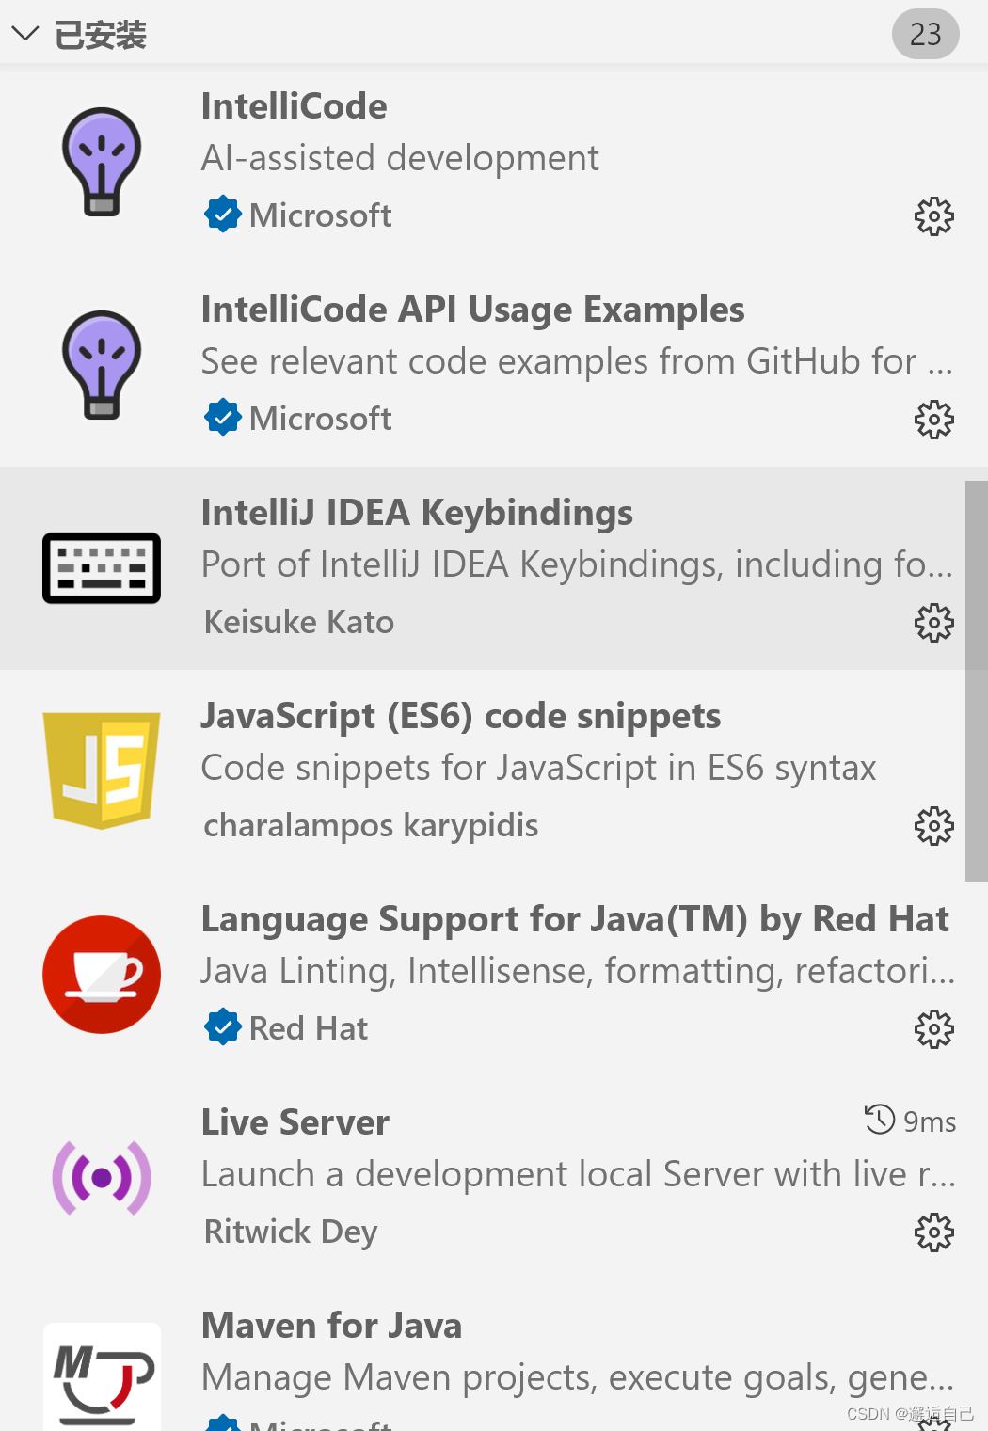988x1431 pixels.
Task: Click the Java Linting, Intellisense description
Action: (x=578, y=971)
